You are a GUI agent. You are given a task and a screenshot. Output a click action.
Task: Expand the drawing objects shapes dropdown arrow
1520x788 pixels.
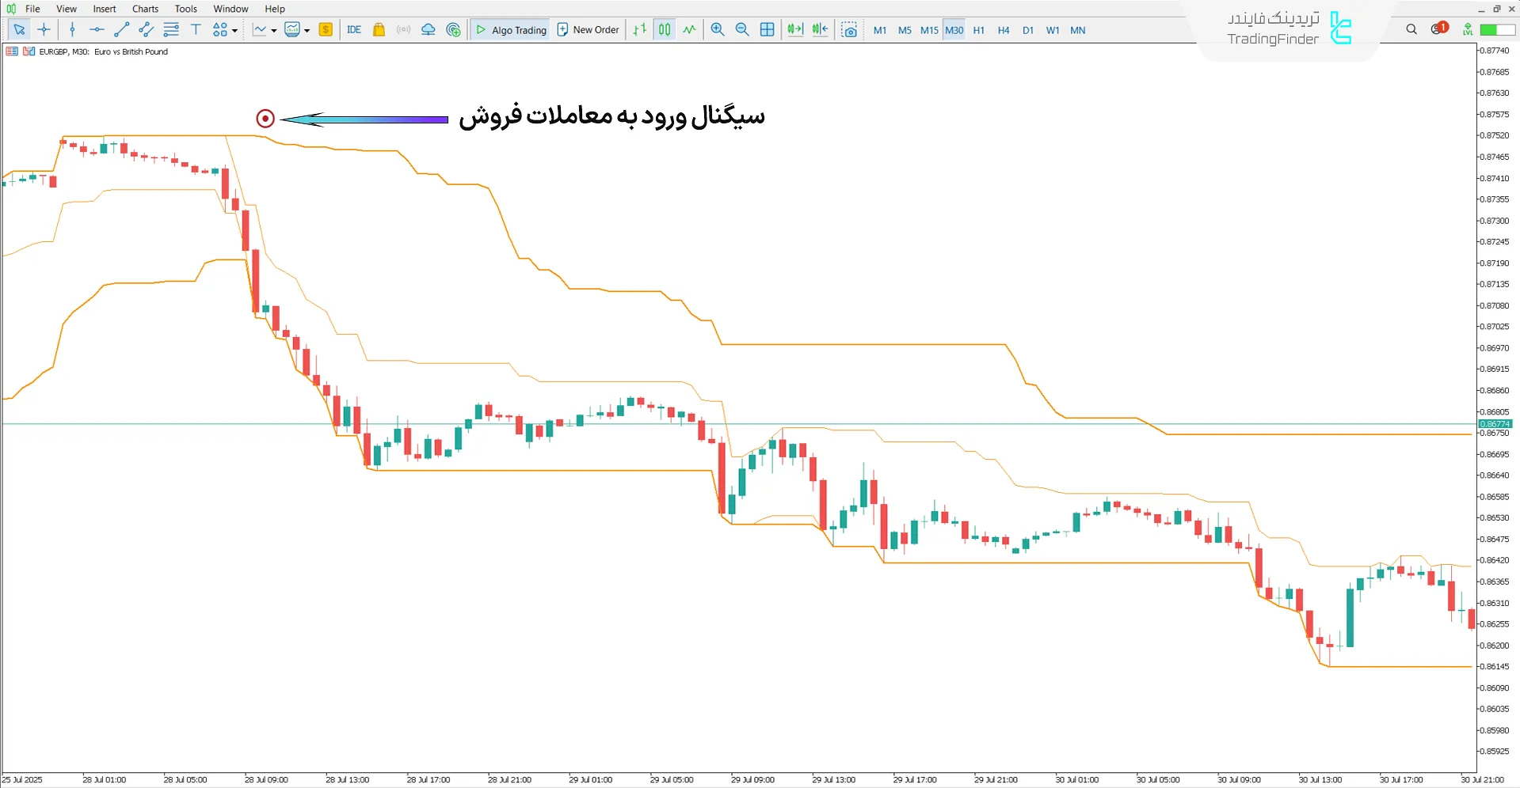(x=234, y=31)
